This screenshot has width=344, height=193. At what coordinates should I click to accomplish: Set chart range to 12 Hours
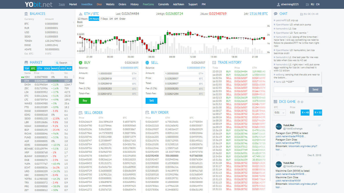click(82, 19)
